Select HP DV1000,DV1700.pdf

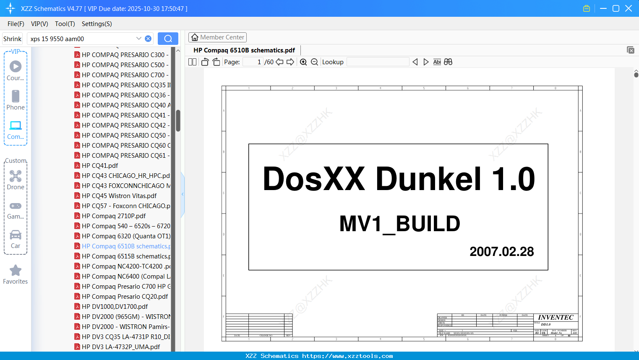click(x=111, y=306)
